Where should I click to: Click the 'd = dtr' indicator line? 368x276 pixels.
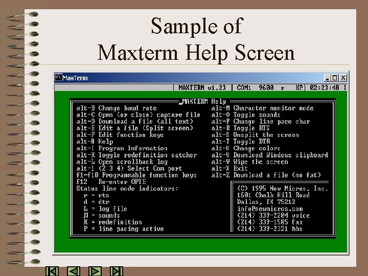point(96,202)
